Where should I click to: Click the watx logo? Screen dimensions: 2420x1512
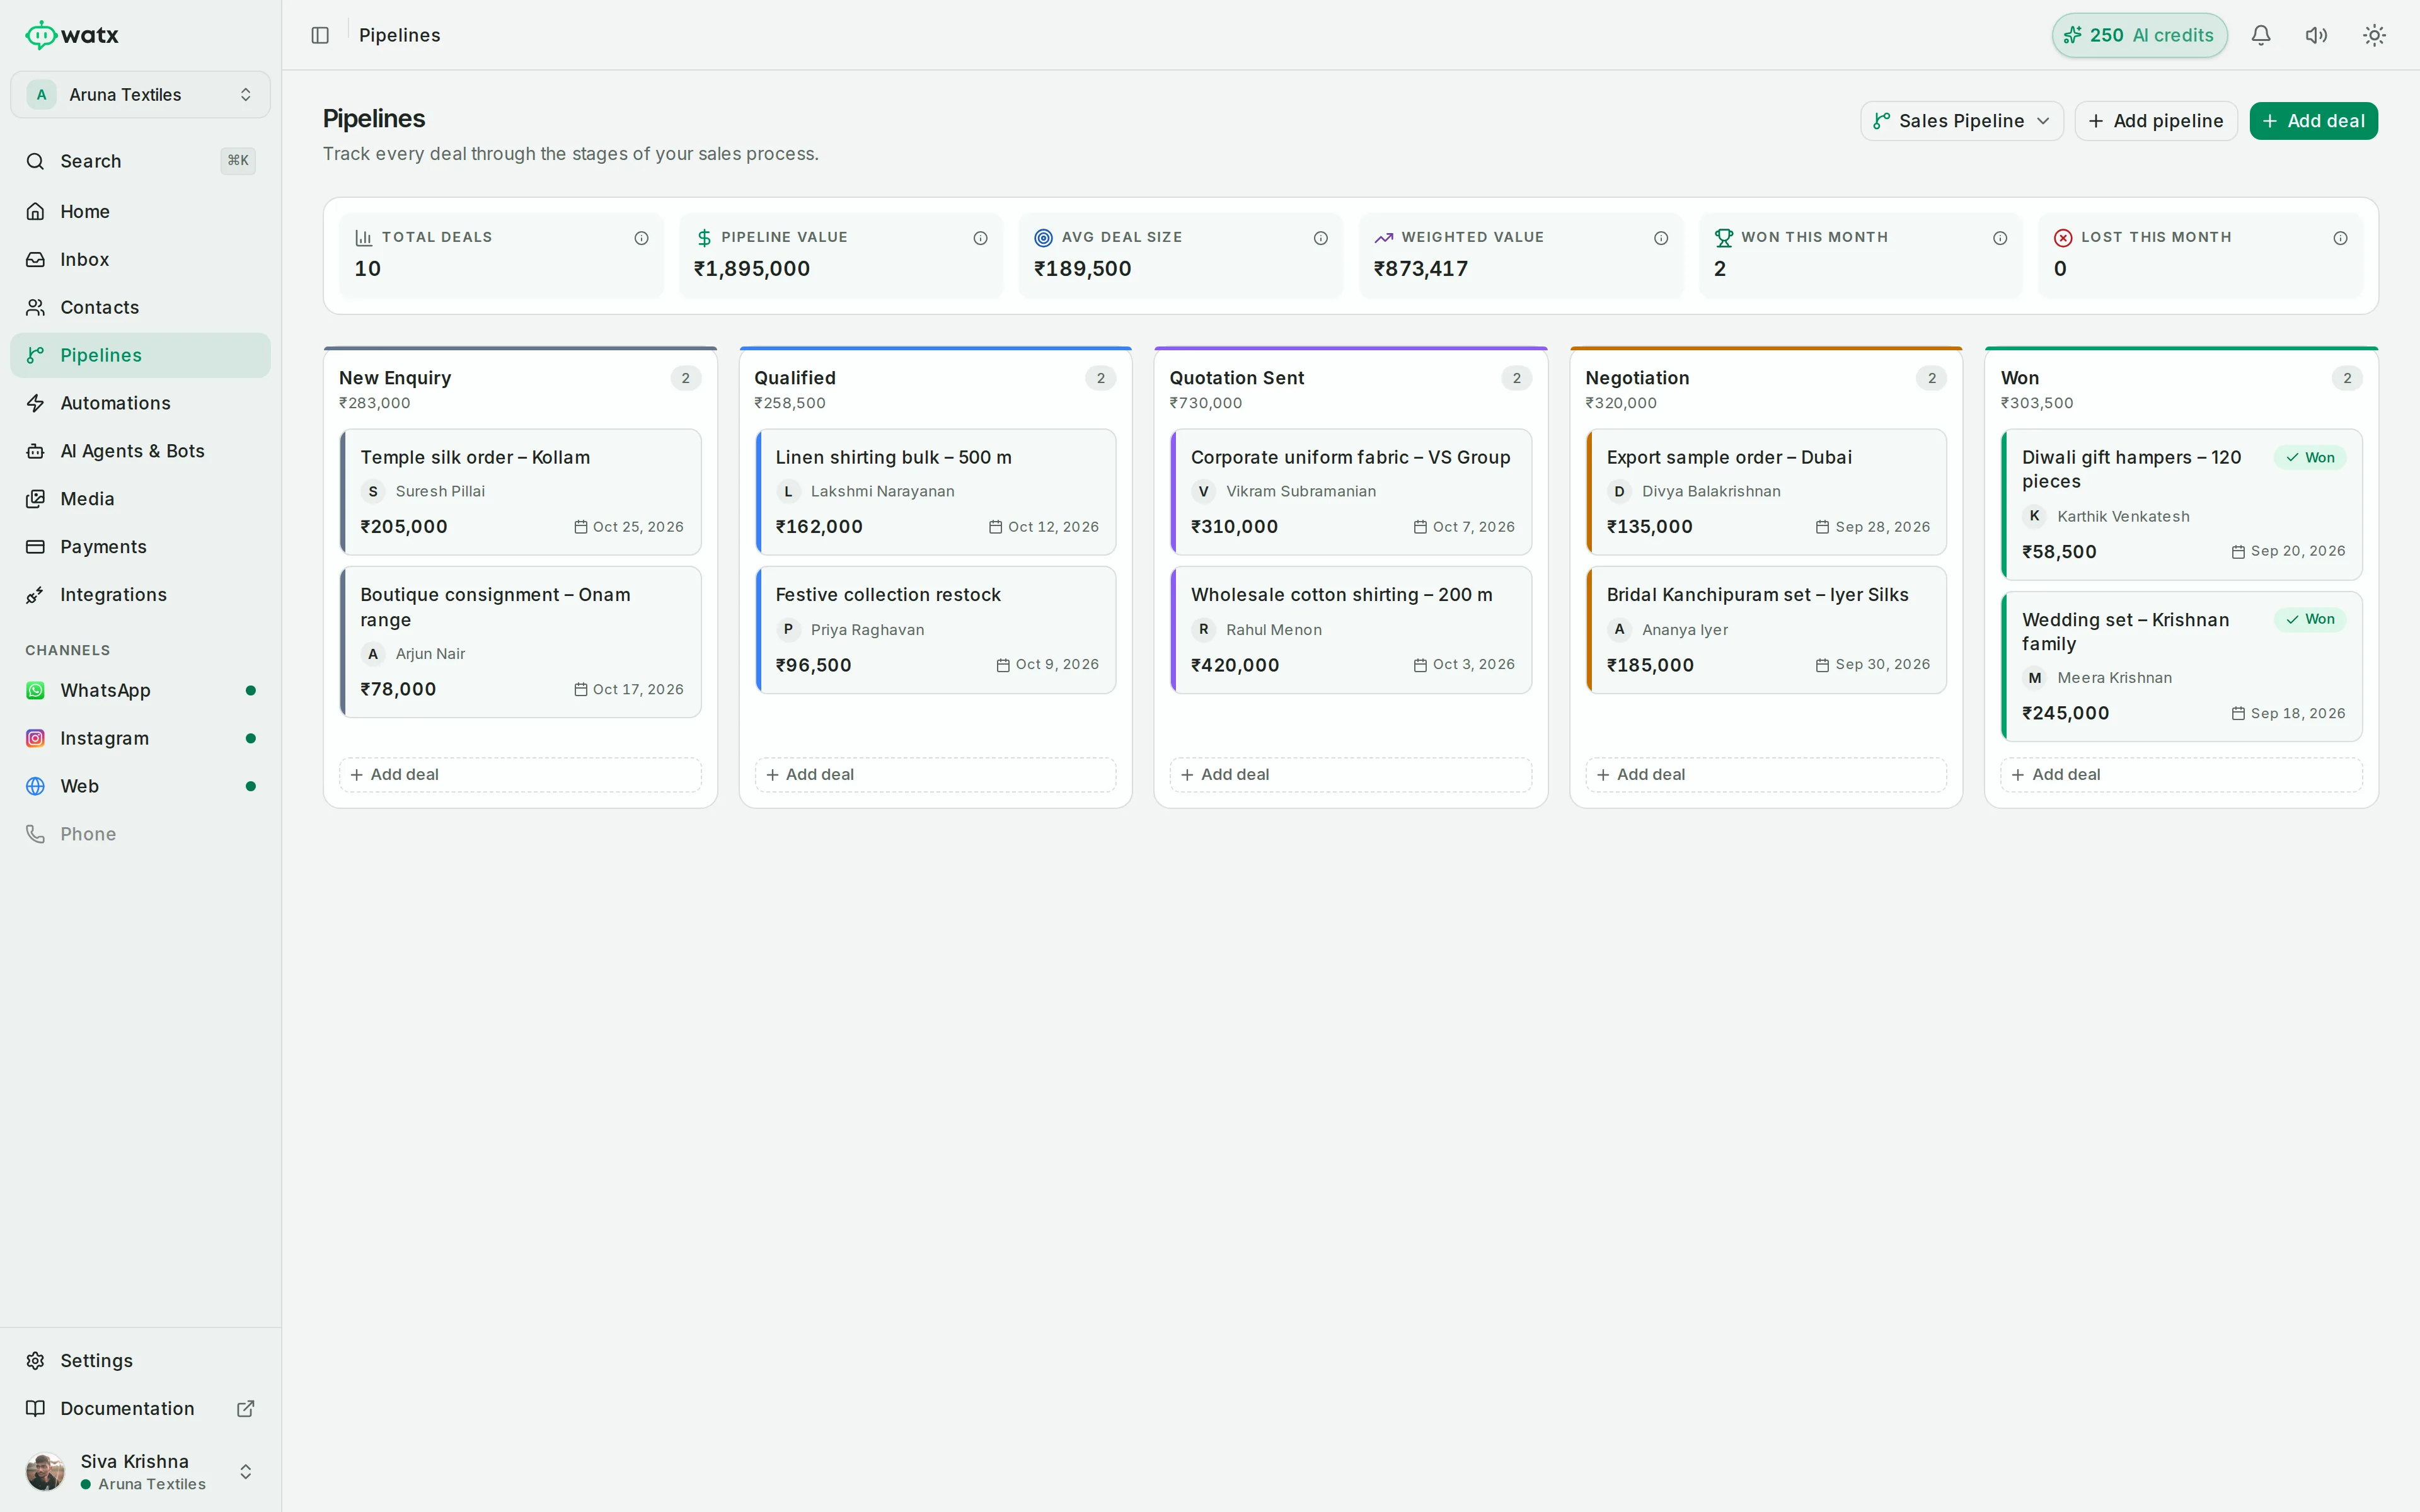pos(72,35)
